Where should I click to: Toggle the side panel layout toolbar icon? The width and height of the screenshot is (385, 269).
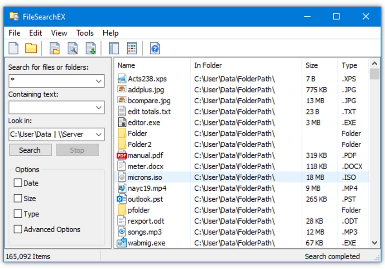(x=114, y=48)
